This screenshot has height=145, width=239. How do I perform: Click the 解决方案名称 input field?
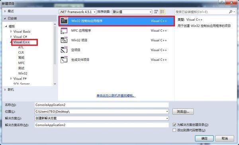102,125
